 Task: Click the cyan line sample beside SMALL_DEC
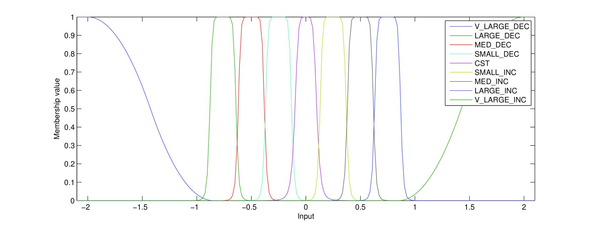(461, 54)
